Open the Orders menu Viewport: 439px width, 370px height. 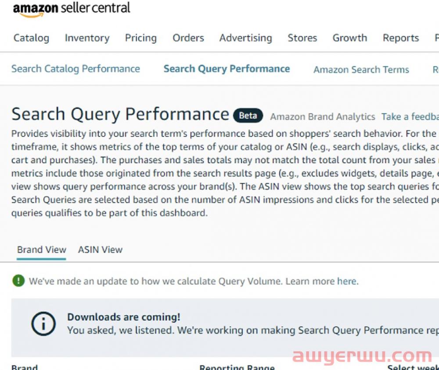(x=188, y=38)
